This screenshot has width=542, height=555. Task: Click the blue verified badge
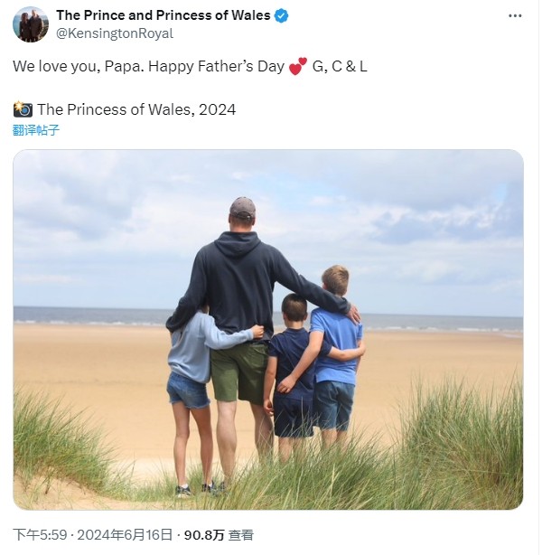282,16
